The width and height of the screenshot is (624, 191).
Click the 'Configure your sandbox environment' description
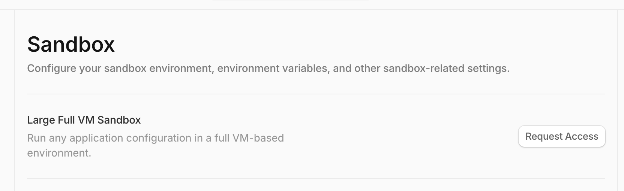tap(268, 69)
